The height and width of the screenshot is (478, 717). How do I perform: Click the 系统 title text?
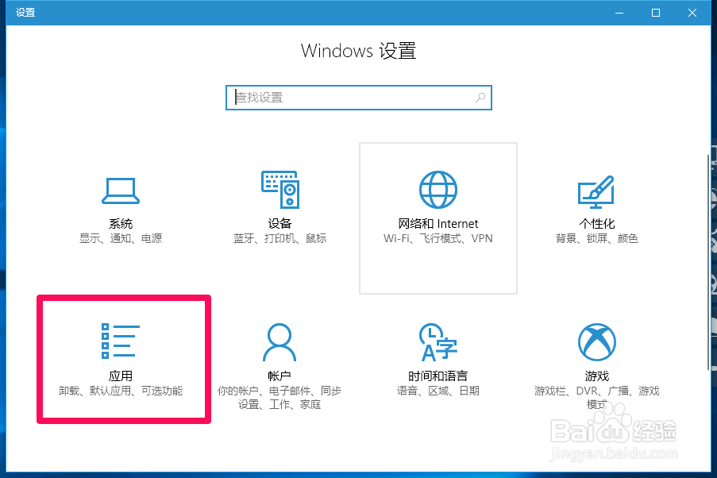120,224
